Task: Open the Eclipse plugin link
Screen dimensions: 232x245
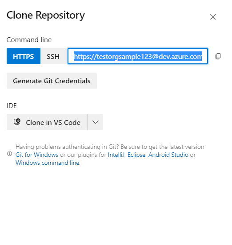Action: click(x=136, y=155)
